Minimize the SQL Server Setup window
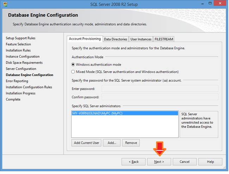229x174 pixels. click(x=203, y=4)
